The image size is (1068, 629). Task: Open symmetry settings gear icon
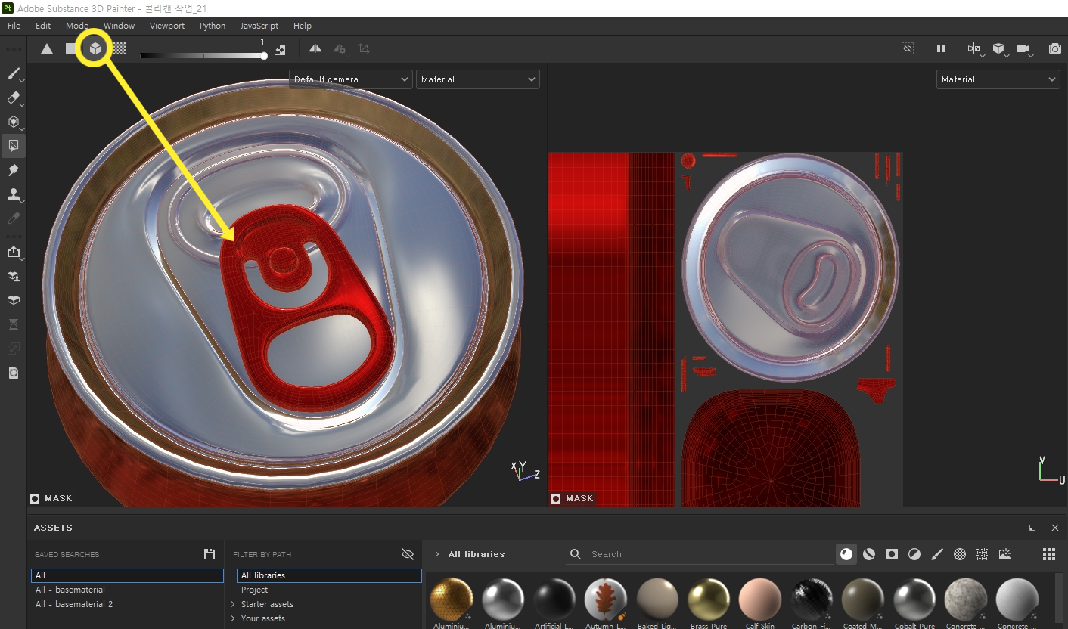[x=340, y=49]
